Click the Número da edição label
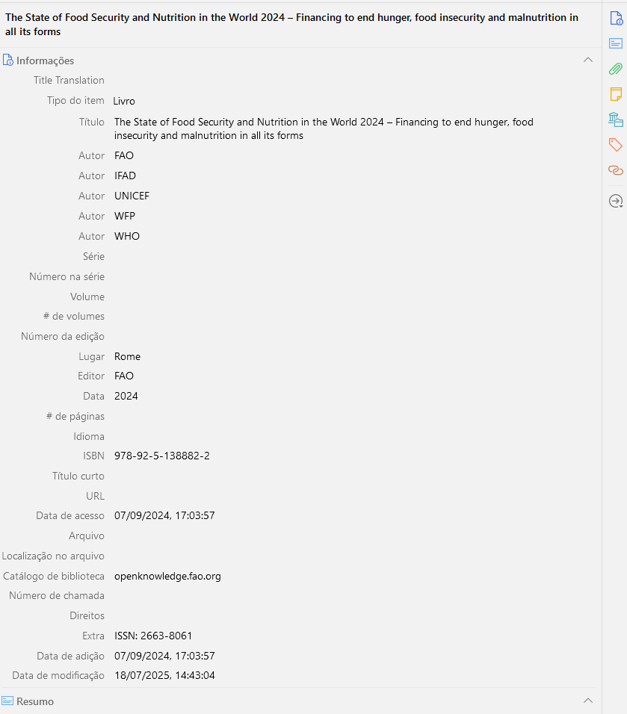 63,336
